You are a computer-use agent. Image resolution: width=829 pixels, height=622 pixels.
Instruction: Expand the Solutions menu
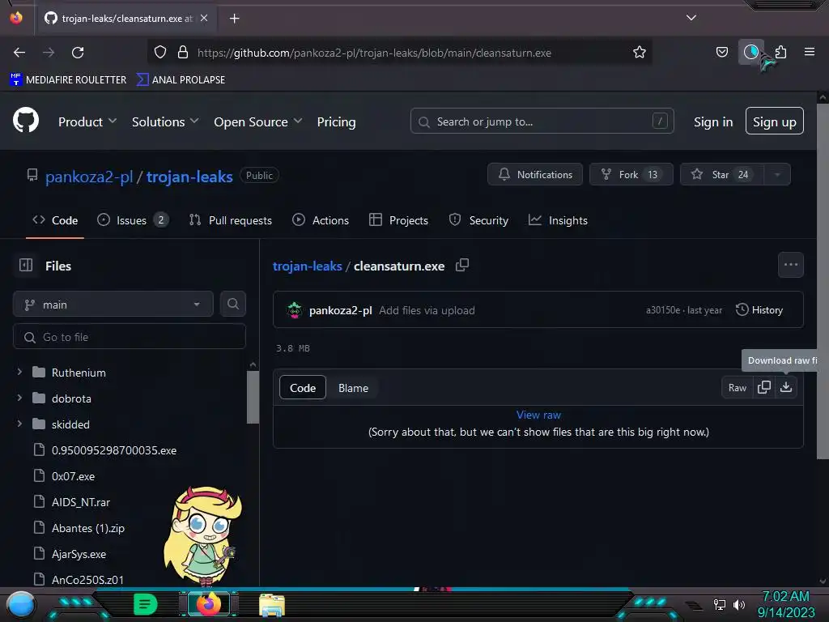pos(165,121)
